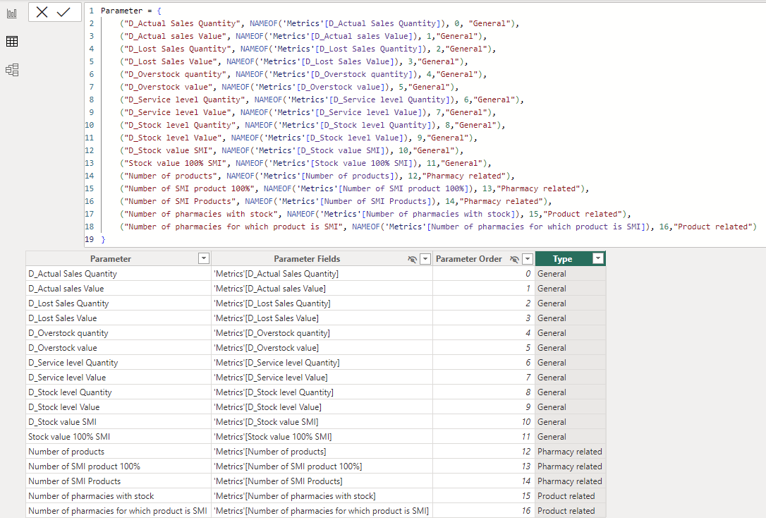Viewport: 766px width, 518px height.
Task: Open the Type column filter dropdown
Action: point(598,258)
